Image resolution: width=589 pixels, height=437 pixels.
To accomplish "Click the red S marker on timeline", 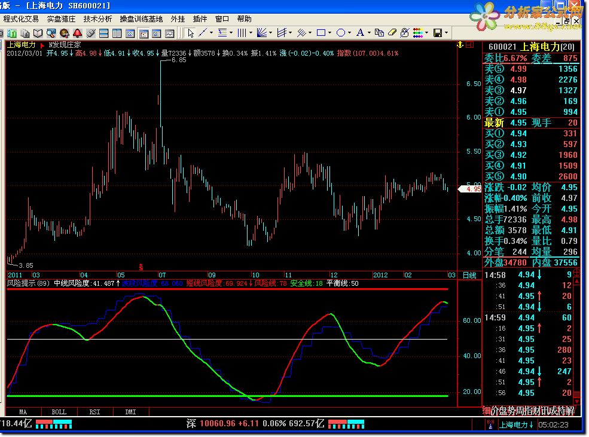I will (141, 267).
